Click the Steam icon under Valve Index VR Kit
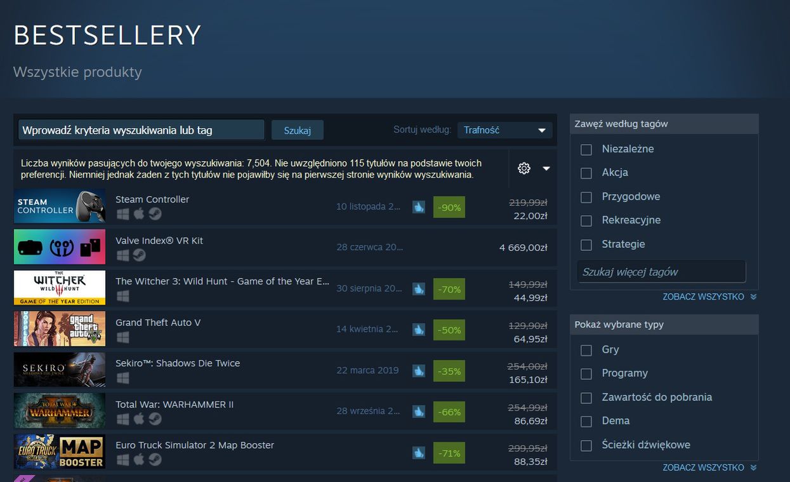This screenshot has width=790, height=482. pyautogui.click(x=139, y=255)
